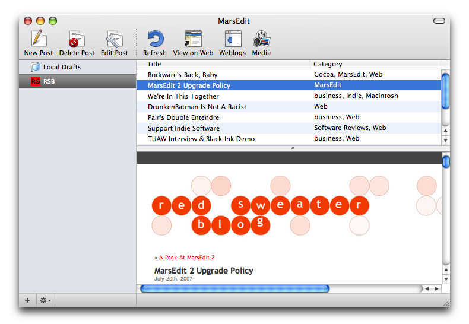Select post DrunkenBatman Is Not A Racist
Screen dimensions: 469x324
(197, 107)
